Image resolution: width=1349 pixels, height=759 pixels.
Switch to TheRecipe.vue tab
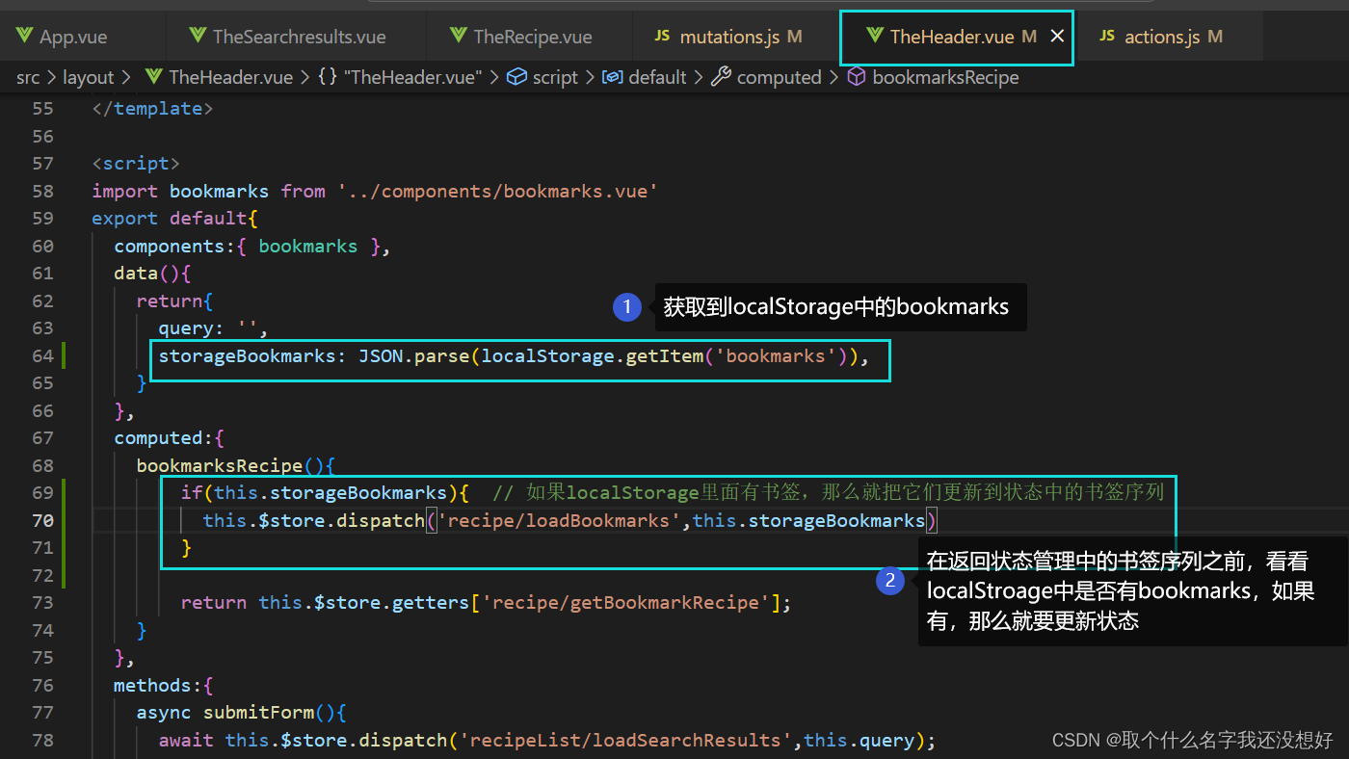(x=533, y=38)
